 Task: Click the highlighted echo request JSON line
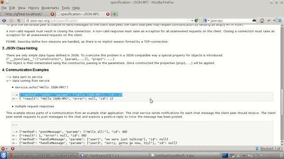click(71, 95)
